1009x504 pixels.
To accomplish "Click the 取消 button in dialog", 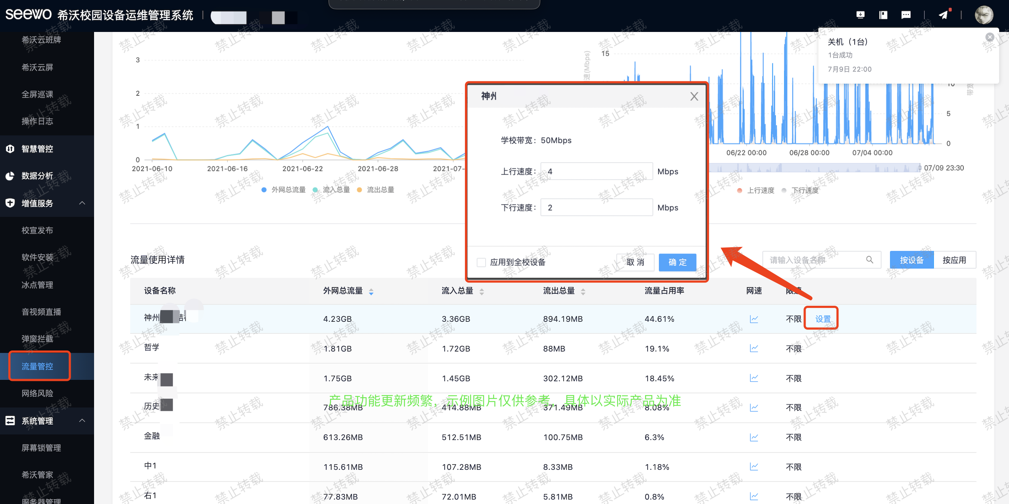I will (635, 262).
